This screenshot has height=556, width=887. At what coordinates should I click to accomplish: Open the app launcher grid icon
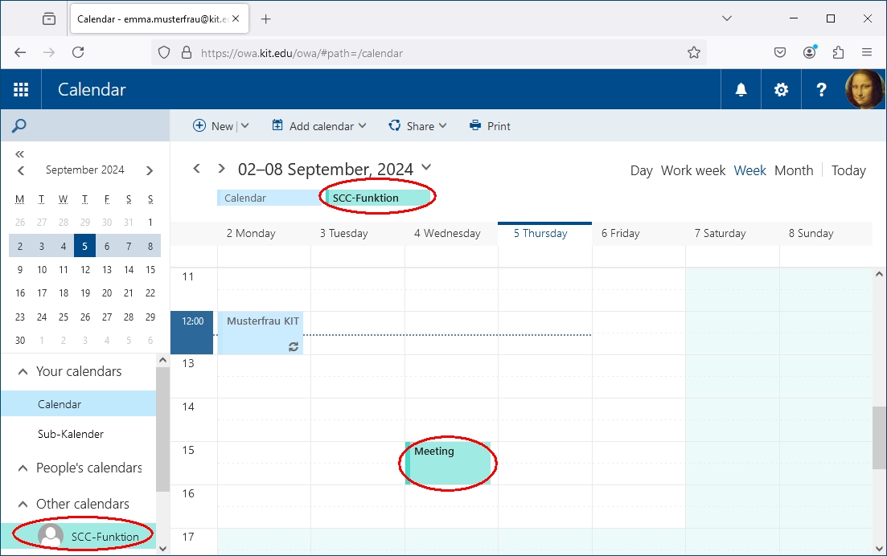pos(21,90)
